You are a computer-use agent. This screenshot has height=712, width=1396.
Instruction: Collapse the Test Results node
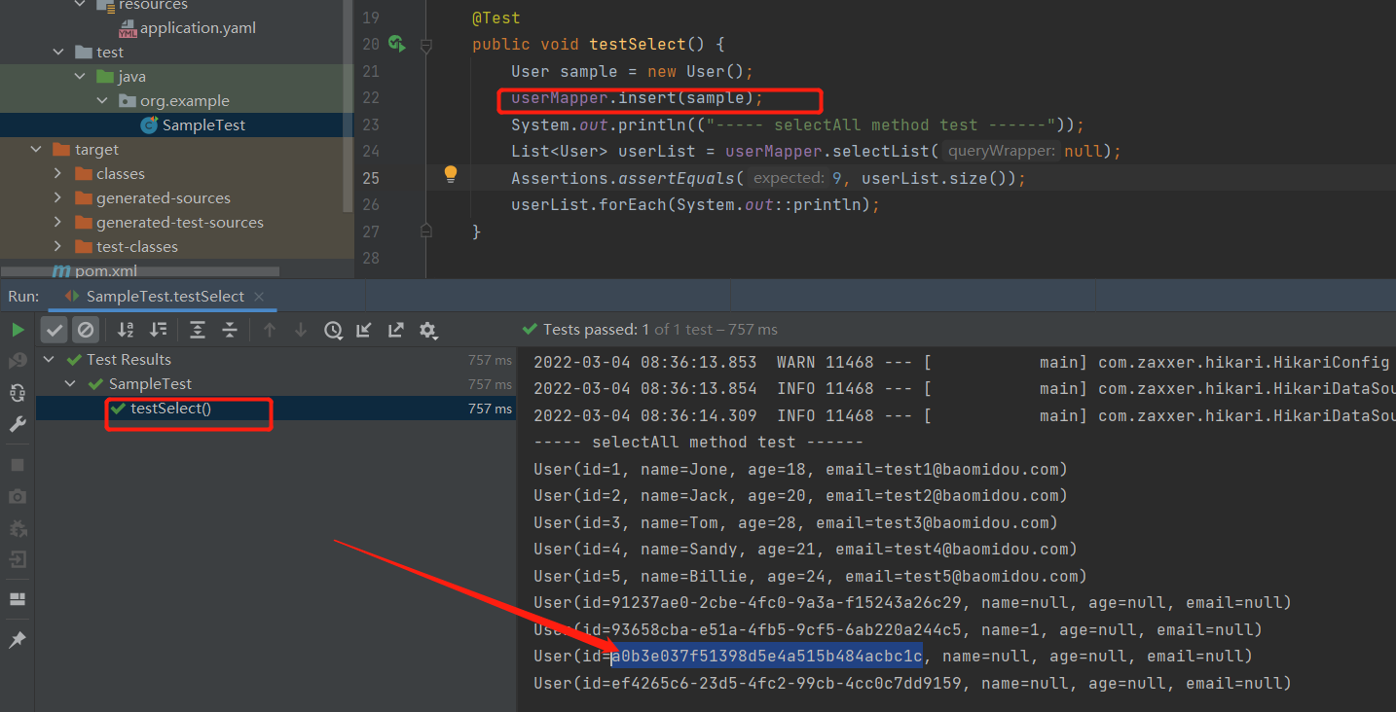tap(49, 359)
